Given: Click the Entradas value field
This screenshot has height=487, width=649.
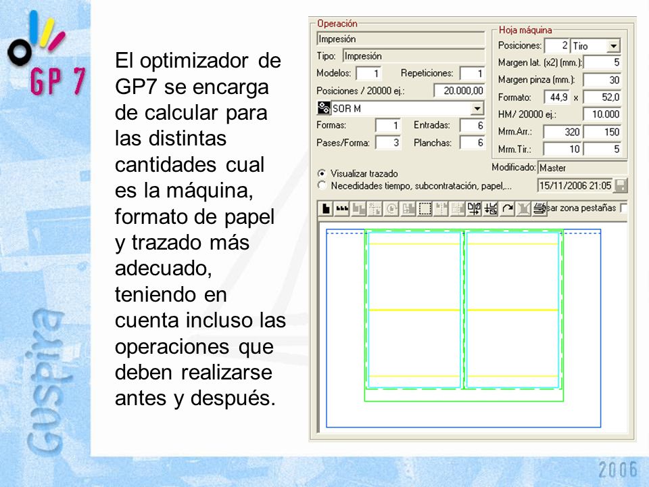Looking at the screenshot, I should click(x=473, y=125).
